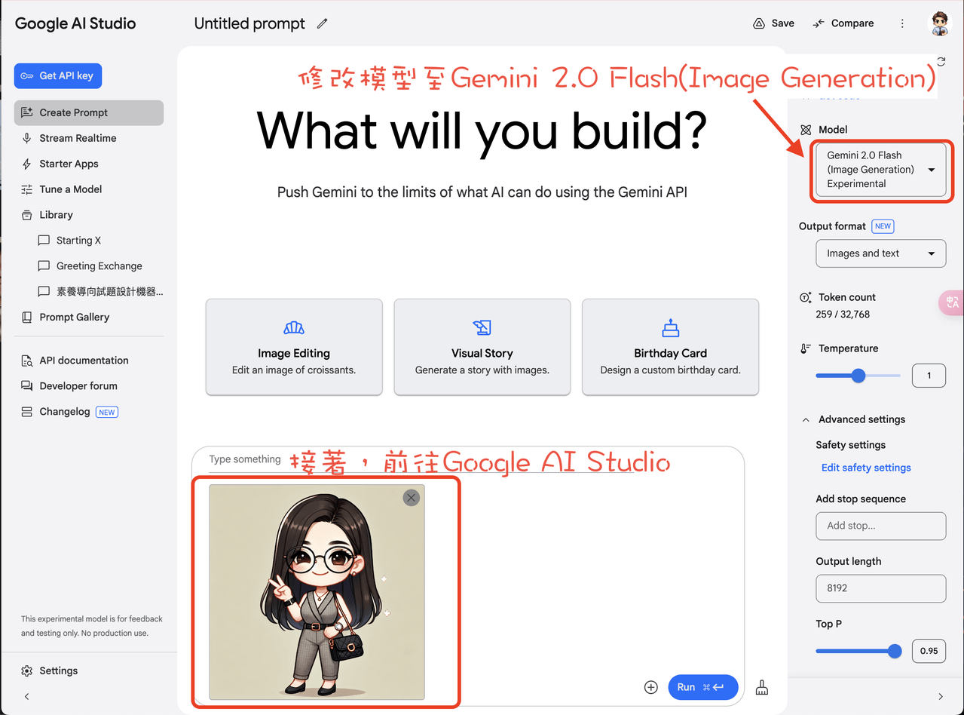The height and width of the screenshot is (715, 964).
Task: Clear the chat with the broom icon
Action: click(x=762, y=687)
